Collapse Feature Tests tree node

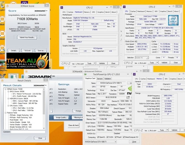coord(6,113)
